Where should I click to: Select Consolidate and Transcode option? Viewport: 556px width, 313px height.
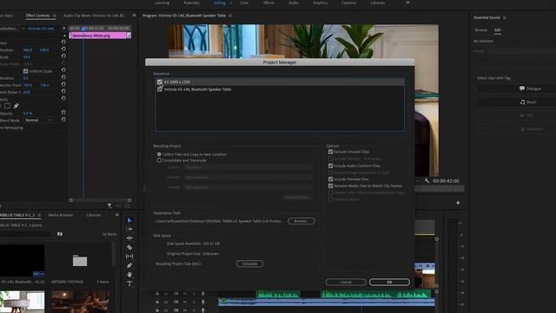coord(159,160)
